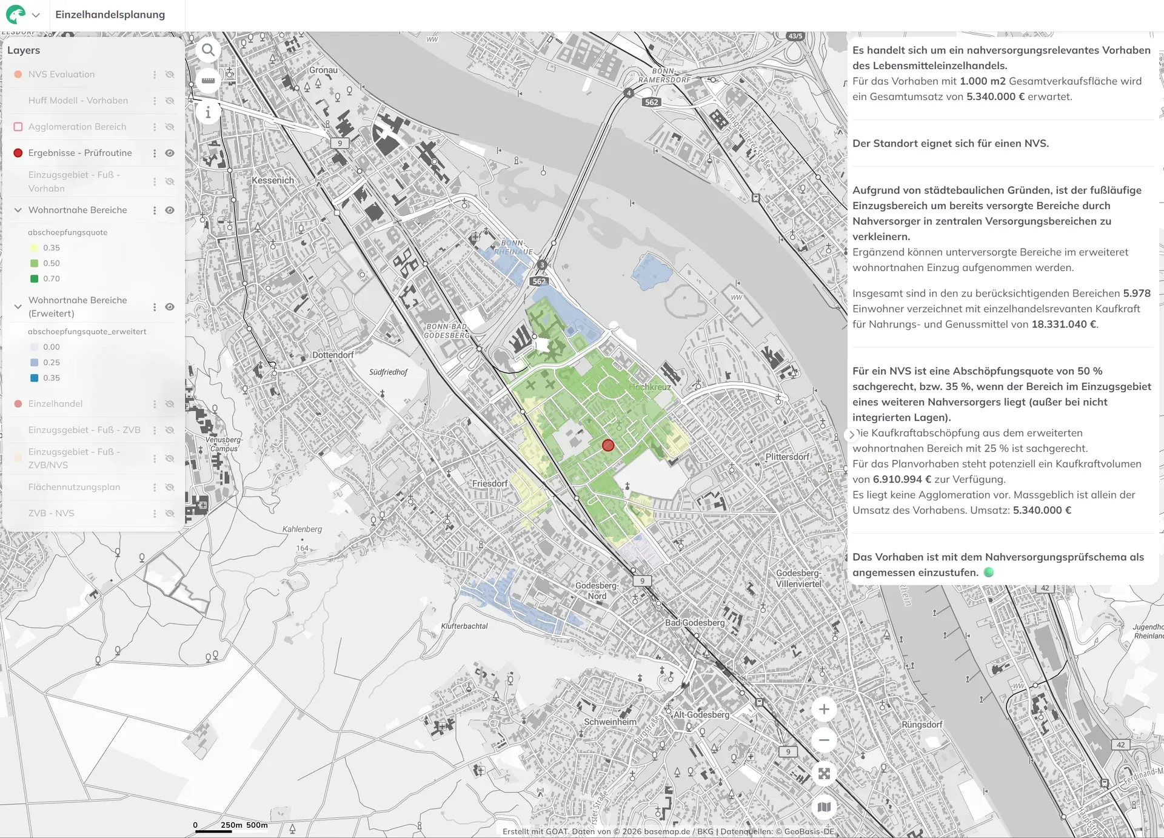Click the green angemessen status indicator
Image resolution: width=1164 pixels, height=838 pixels.
[x=989, y=572]
